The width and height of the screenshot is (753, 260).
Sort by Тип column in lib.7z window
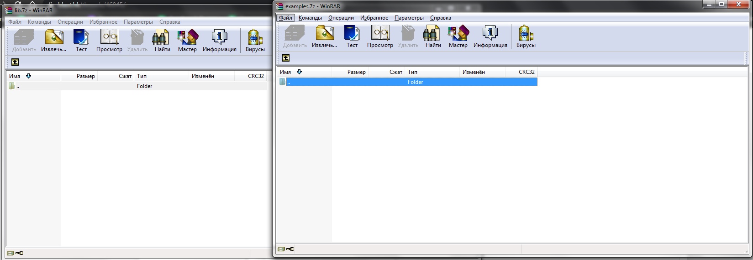coord(161,76)
